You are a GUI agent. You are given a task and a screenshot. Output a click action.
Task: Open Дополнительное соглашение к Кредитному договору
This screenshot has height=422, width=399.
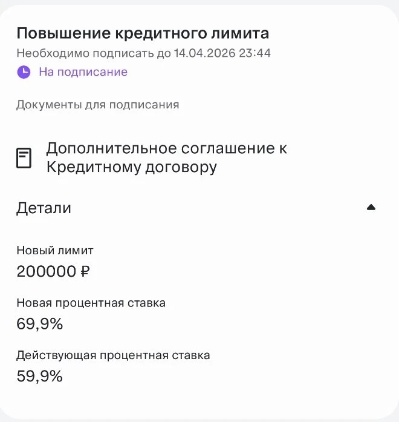(166, 157)
